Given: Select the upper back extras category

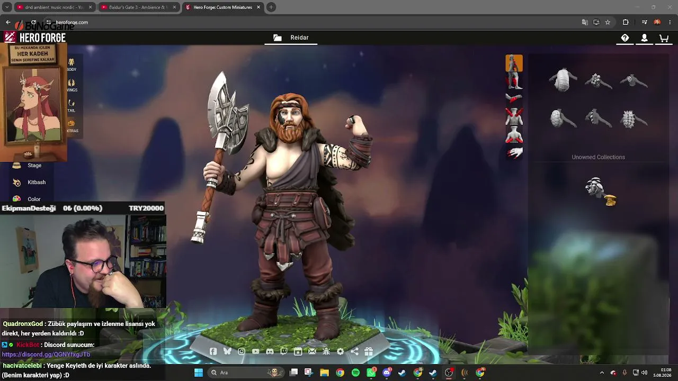Looking at the screenshot, I should (x=514, y=117).
